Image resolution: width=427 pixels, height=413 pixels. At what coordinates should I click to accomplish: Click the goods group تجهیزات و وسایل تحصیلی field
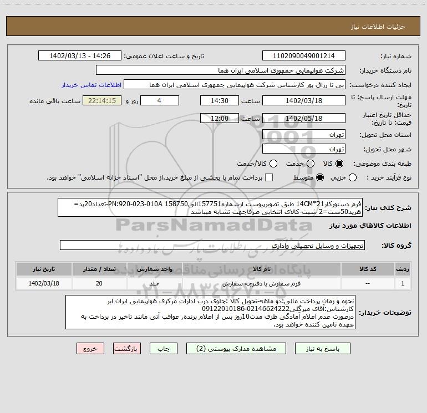(212, 246)
